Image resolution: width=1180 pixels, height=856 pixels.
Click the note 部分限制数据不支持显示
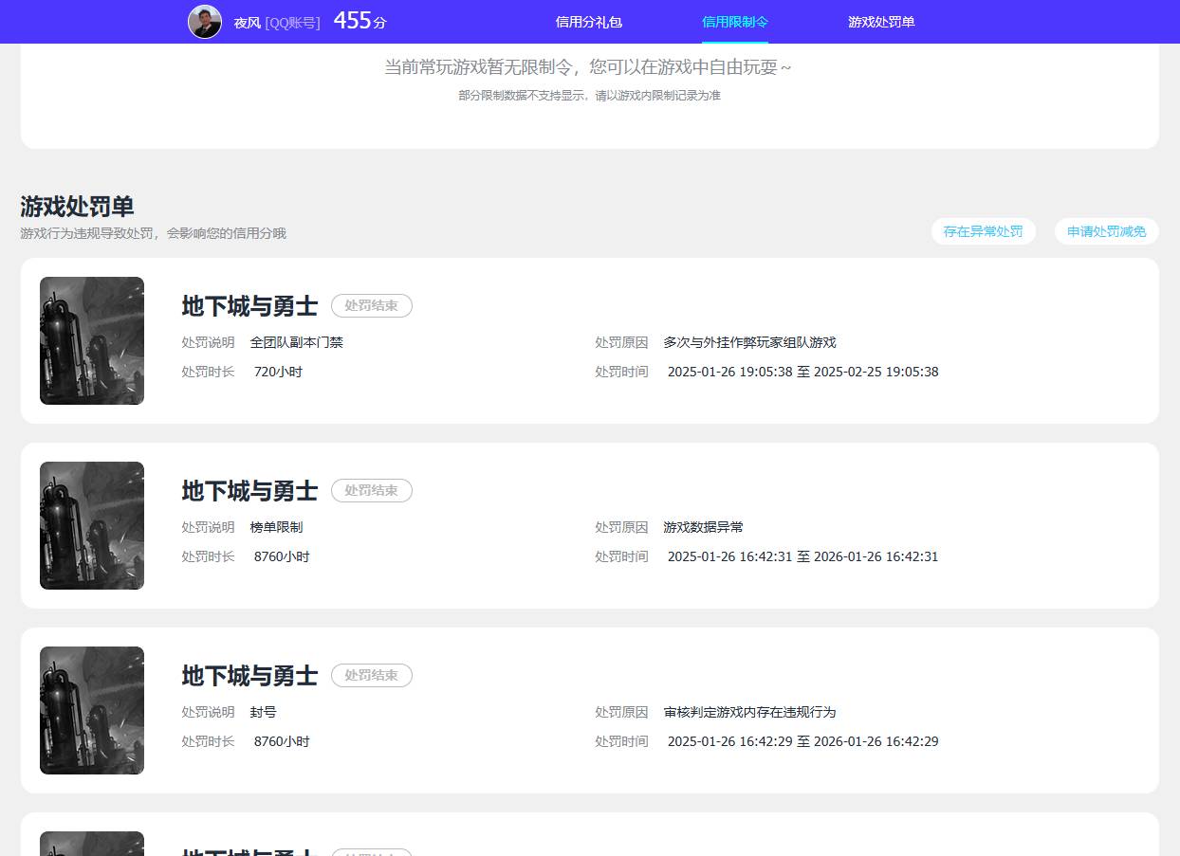589,96
